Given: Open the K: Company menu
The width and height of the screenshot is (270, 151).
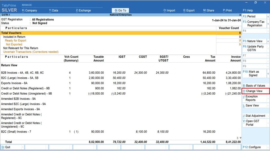Looking at the screenshot, I should click(x=30, y=10).
